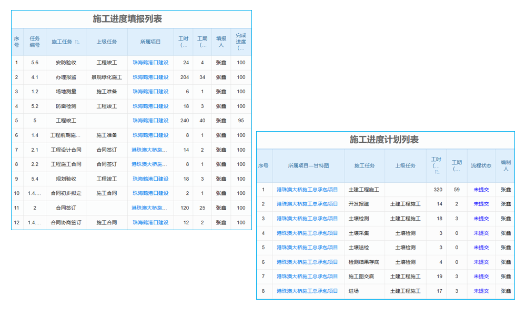Viewport: 526px width, 316px height.
Task: Click the 序号 header of plan list
Action: point(264,165)
